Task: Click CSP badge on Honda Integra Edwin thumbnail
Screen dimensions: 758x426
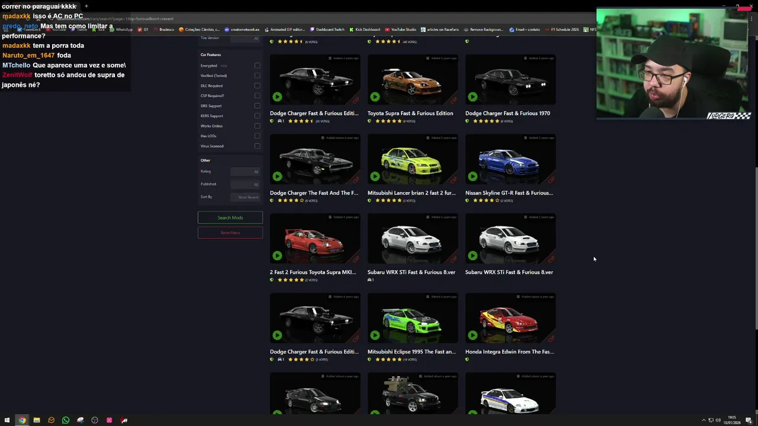Action: 551,338
